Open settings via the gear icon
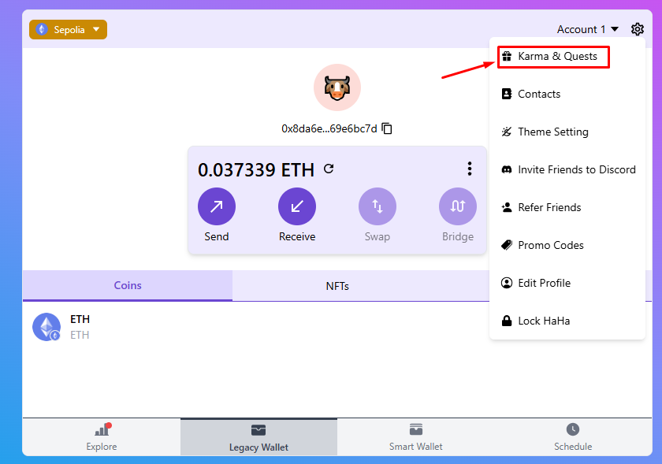This screenshot has width=662, height=464. [x=637, y=29]
